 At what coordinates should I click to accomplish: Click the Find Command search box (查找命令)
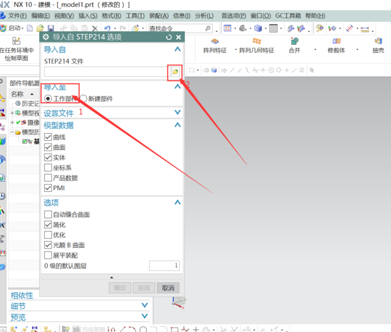click(x=177, y=29)
